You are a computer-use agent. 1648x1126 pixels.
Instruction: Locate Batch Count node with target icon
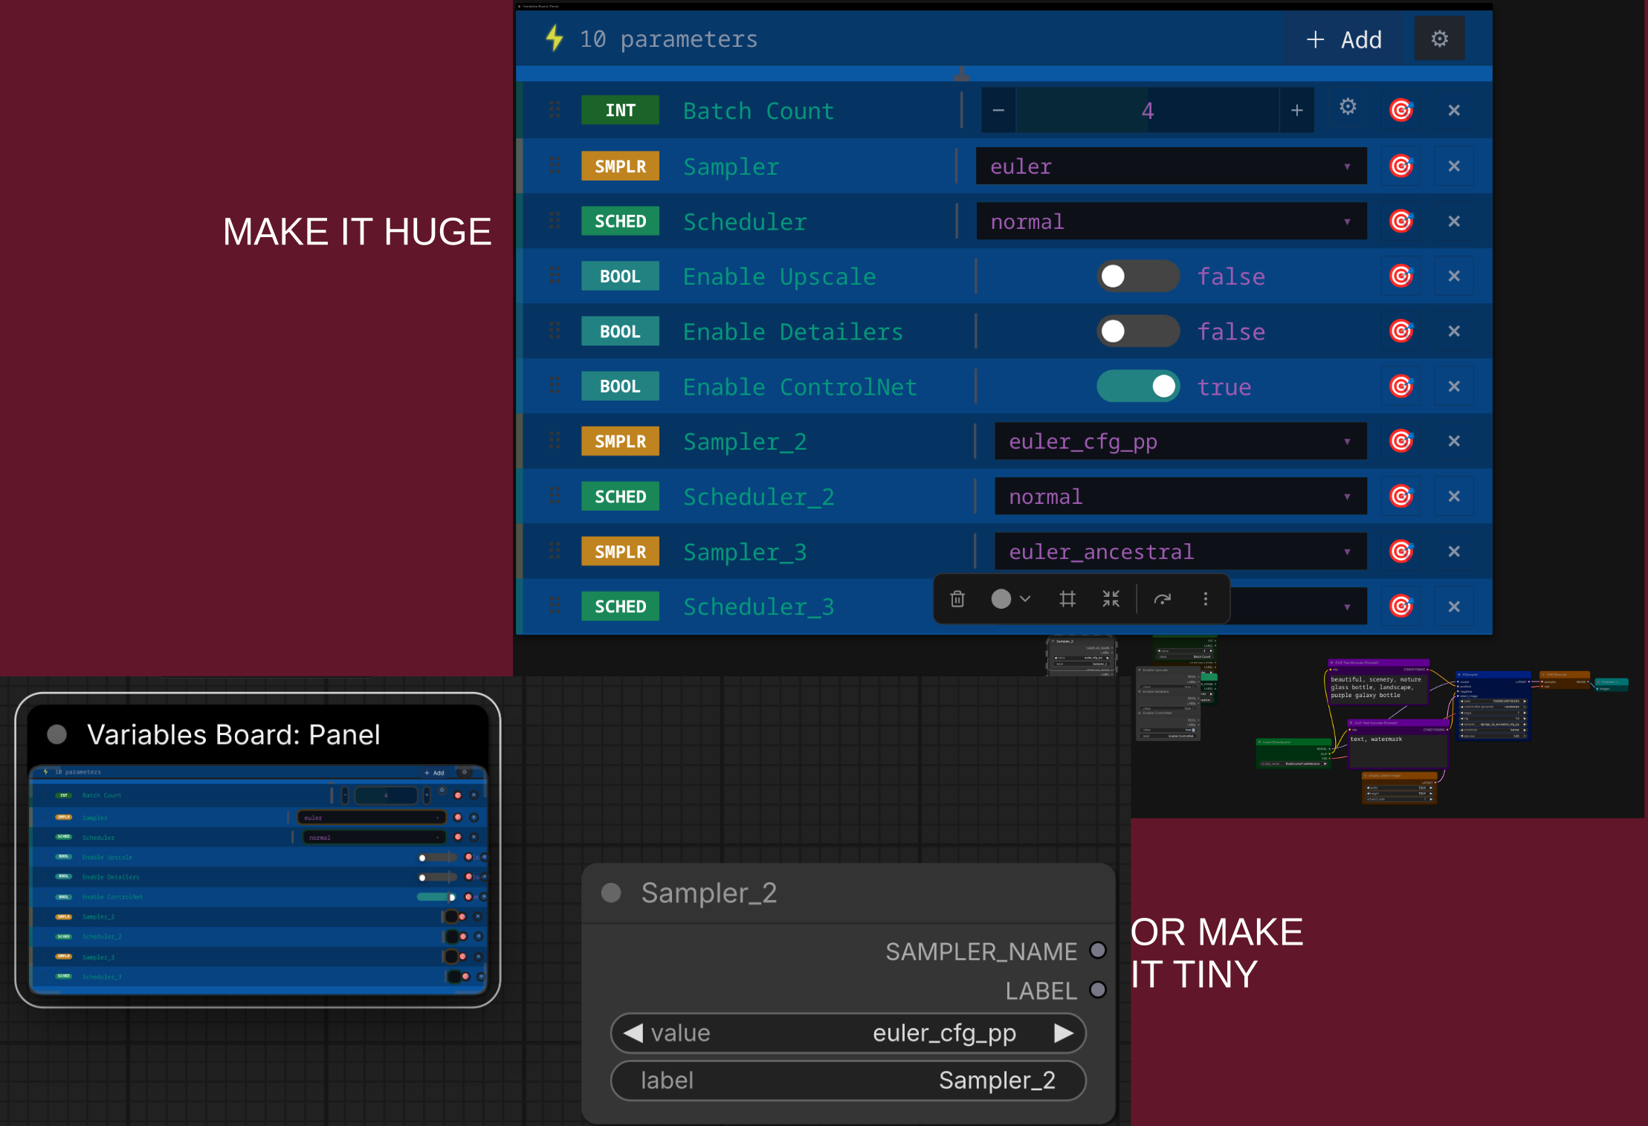pyautogui.click(x=1401, y=110)
